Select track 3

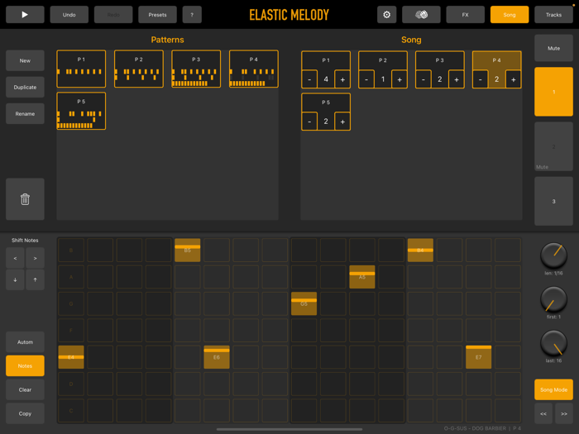pyautogui.click(x=553, y=201)
